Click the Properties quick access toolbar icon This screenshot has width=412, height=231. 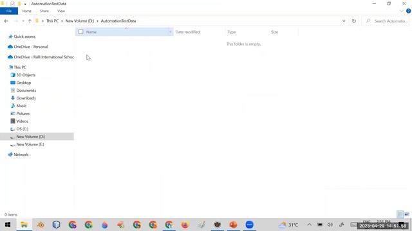click(12, 4)
